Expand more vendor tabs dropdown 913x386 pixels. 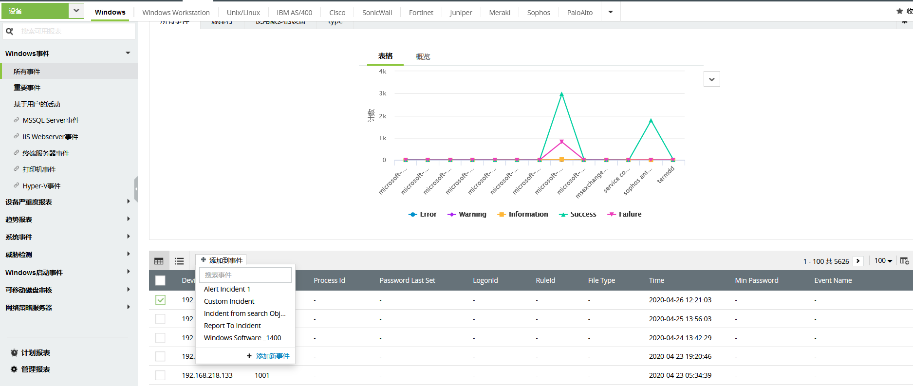611,12
